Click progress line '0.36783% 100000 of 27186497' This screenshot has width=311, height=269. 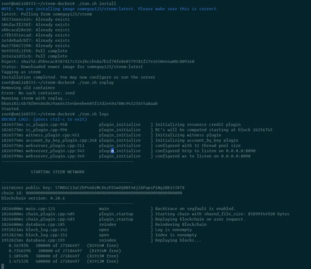point(63,245)
